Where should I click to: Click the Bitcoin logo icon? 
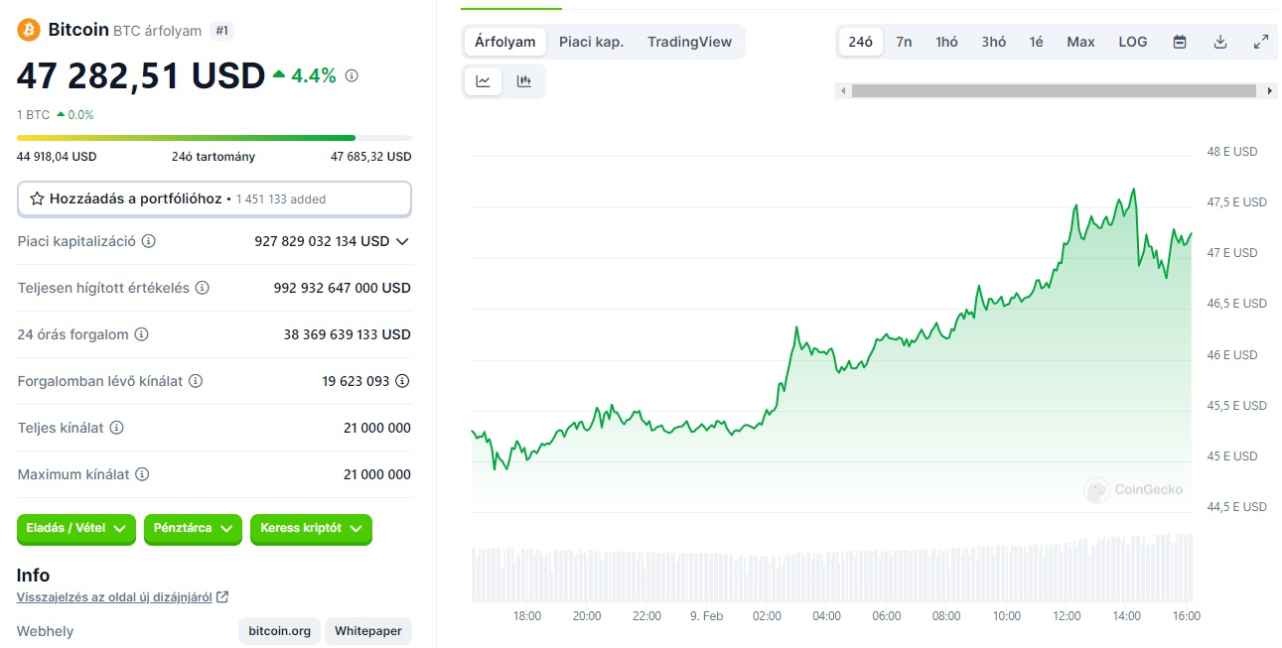[x=28, y=30]
